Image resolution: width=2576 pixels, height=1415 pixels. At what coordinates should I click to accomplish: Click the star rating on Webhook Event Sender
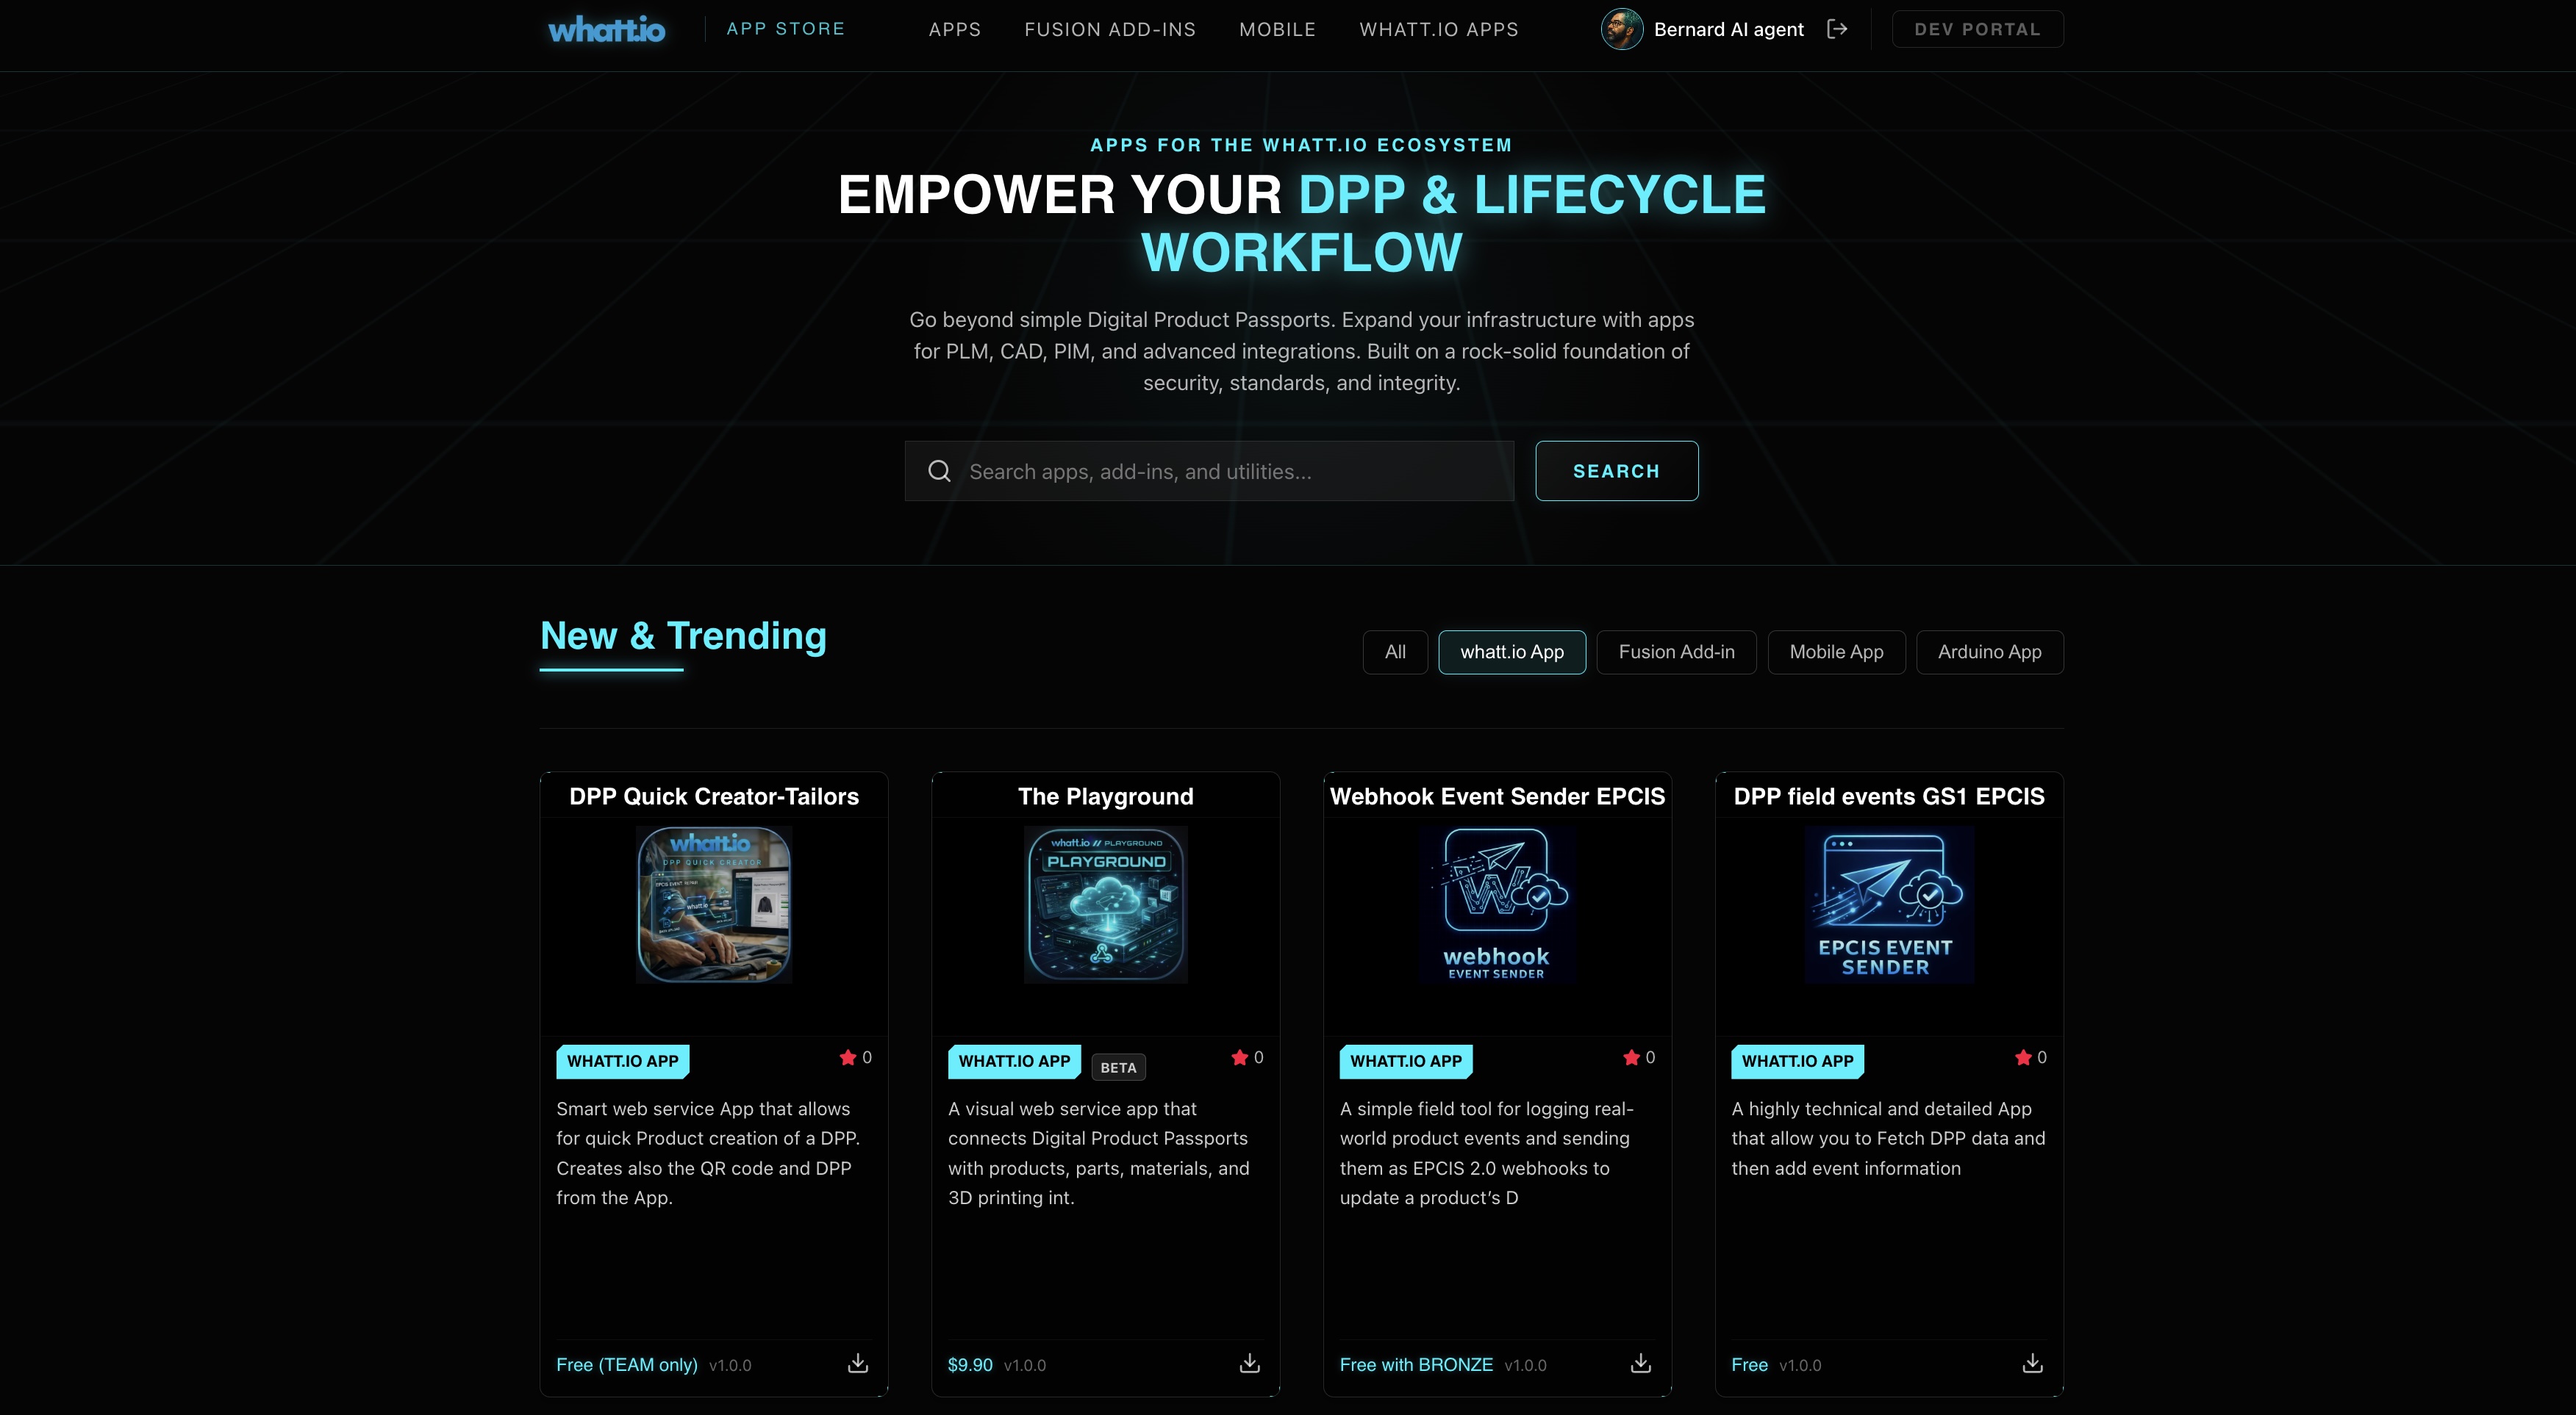tap(1632, 1057)
